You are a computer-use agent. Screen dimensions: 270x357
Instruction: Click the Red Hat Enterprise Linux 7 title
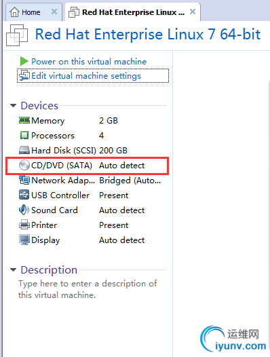point(148,35)
